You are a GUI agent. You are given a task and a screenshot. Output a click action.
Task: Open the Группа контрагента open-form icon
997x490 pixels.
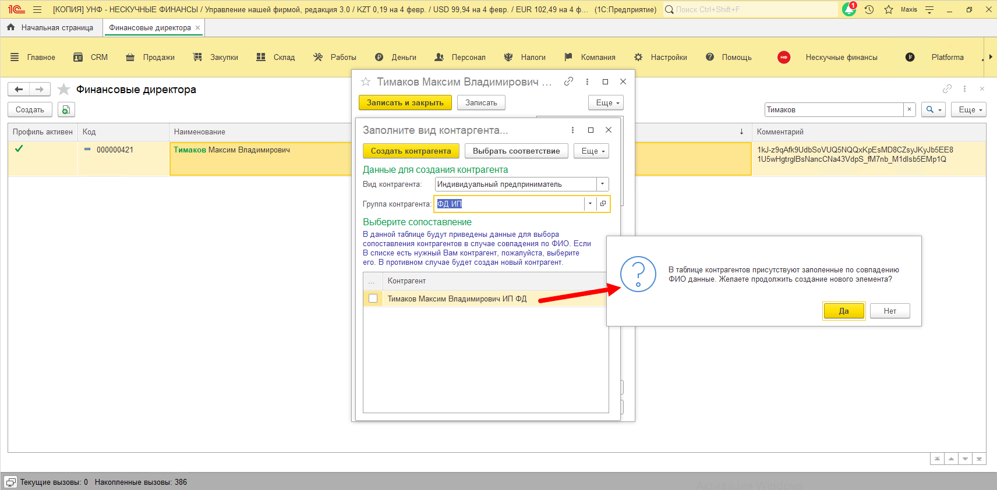pyautogui.click(x=603, y=204)
